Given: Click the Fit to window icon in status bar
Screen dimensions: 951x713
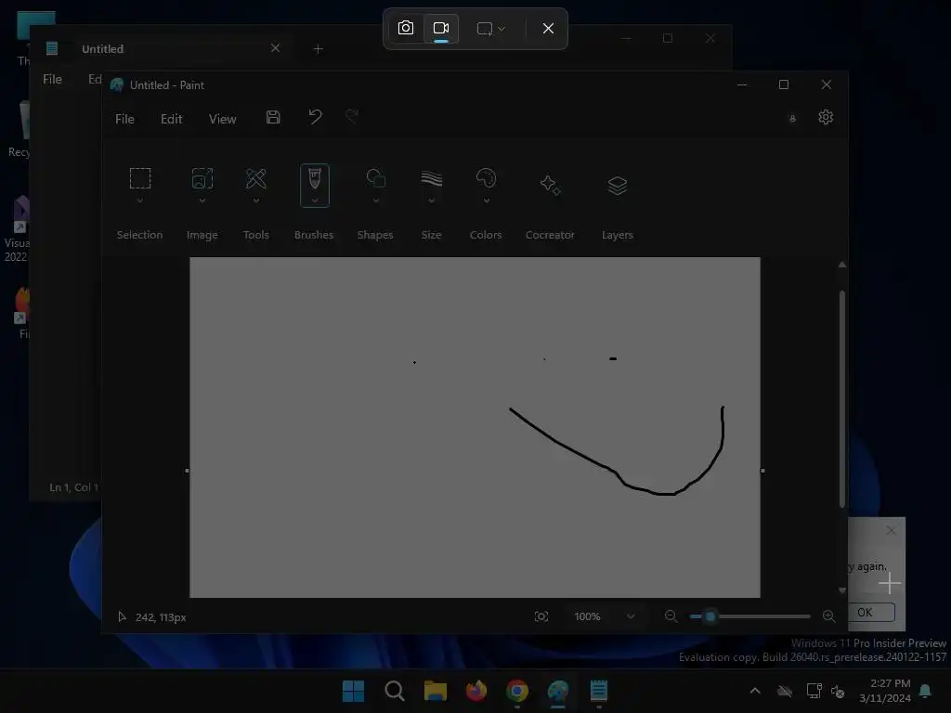Looking at the screenshot, I should (x=541, y=616).
